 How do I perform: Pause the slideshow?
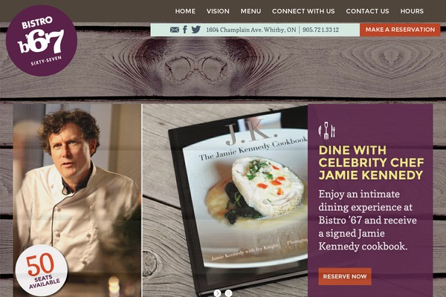[x=228, y=293]
